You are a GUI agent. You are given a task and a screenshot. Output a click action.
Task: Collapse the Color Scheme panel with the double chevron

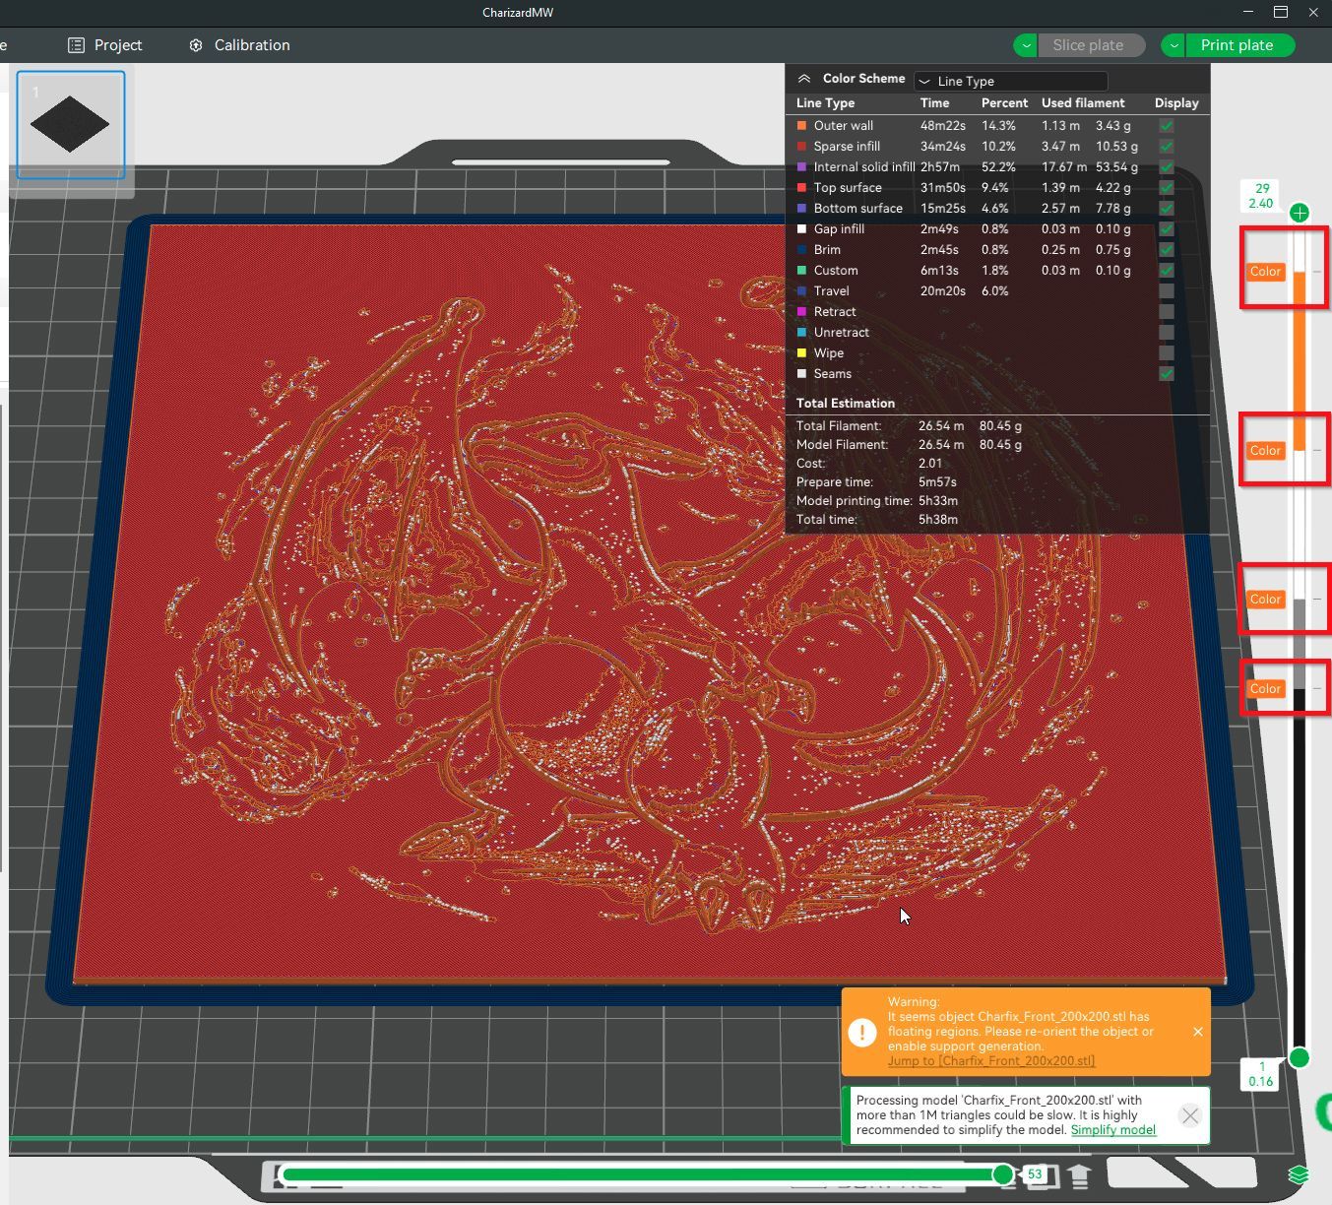[x=804, y=79]
